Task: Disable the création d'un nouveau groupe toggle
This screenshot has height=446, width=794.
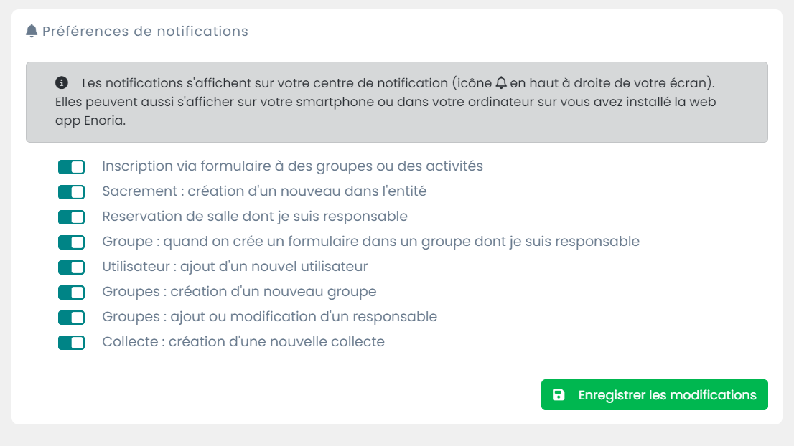Action: pyautogui.click(x=71, y=293)
